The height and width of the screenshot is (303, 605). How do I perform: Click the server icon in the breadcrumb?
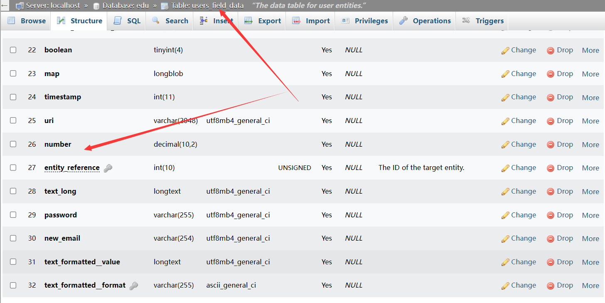[x=20, y=6]
